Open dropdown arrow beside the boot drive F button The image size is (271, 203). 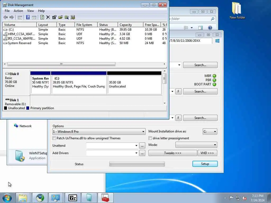pyautogui.click(x=172, y=91)
